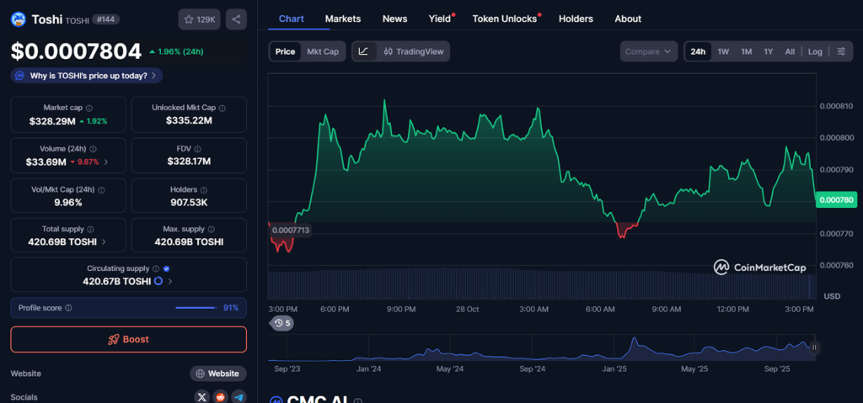863x403 pixels.
Task: Switch to line chart icon view
Action: (x=363, y=51)
